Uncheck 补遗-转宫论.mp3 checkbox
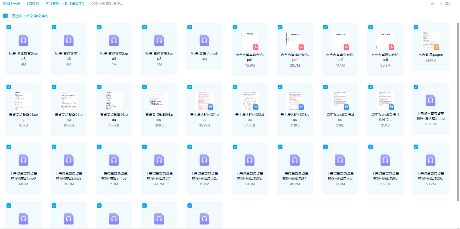460x229 pixels. 190,27
